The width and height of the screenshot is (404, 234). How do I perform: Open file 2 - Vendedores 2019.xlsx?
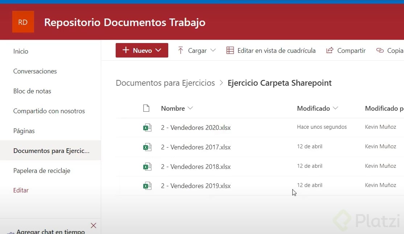[x=196, y=186]
